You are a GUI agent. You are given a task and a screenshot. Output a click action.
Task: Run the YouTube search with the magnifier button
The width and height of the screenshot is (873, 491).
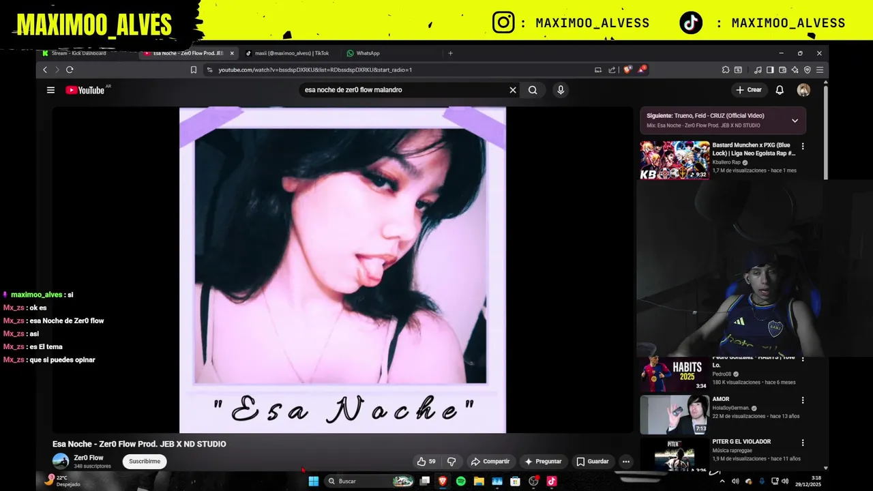(x=533, y=90)
